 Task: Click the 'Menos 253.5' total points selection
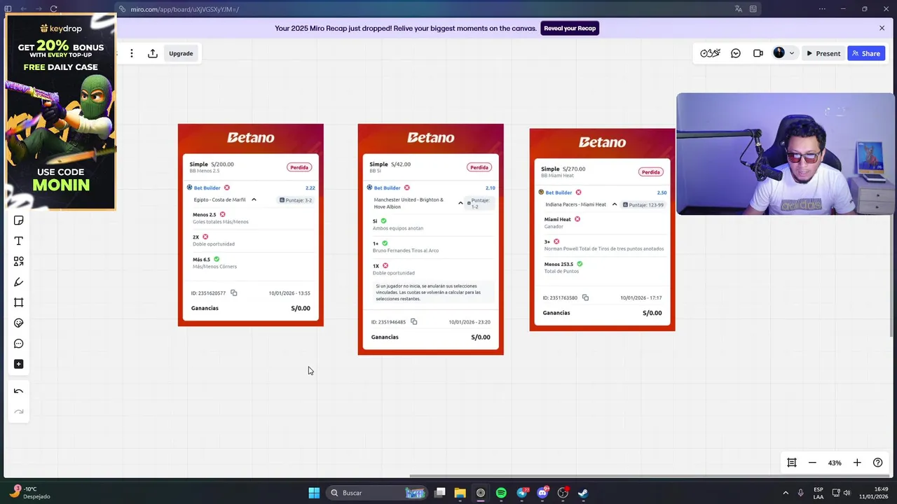click(x=559, y=264)
